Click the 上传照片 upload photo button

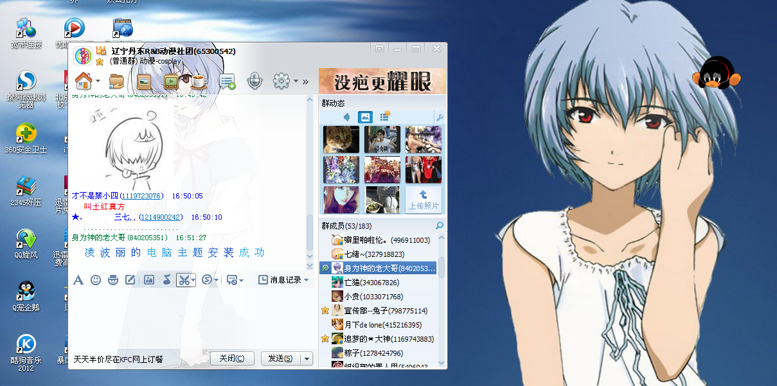(424, 200)
